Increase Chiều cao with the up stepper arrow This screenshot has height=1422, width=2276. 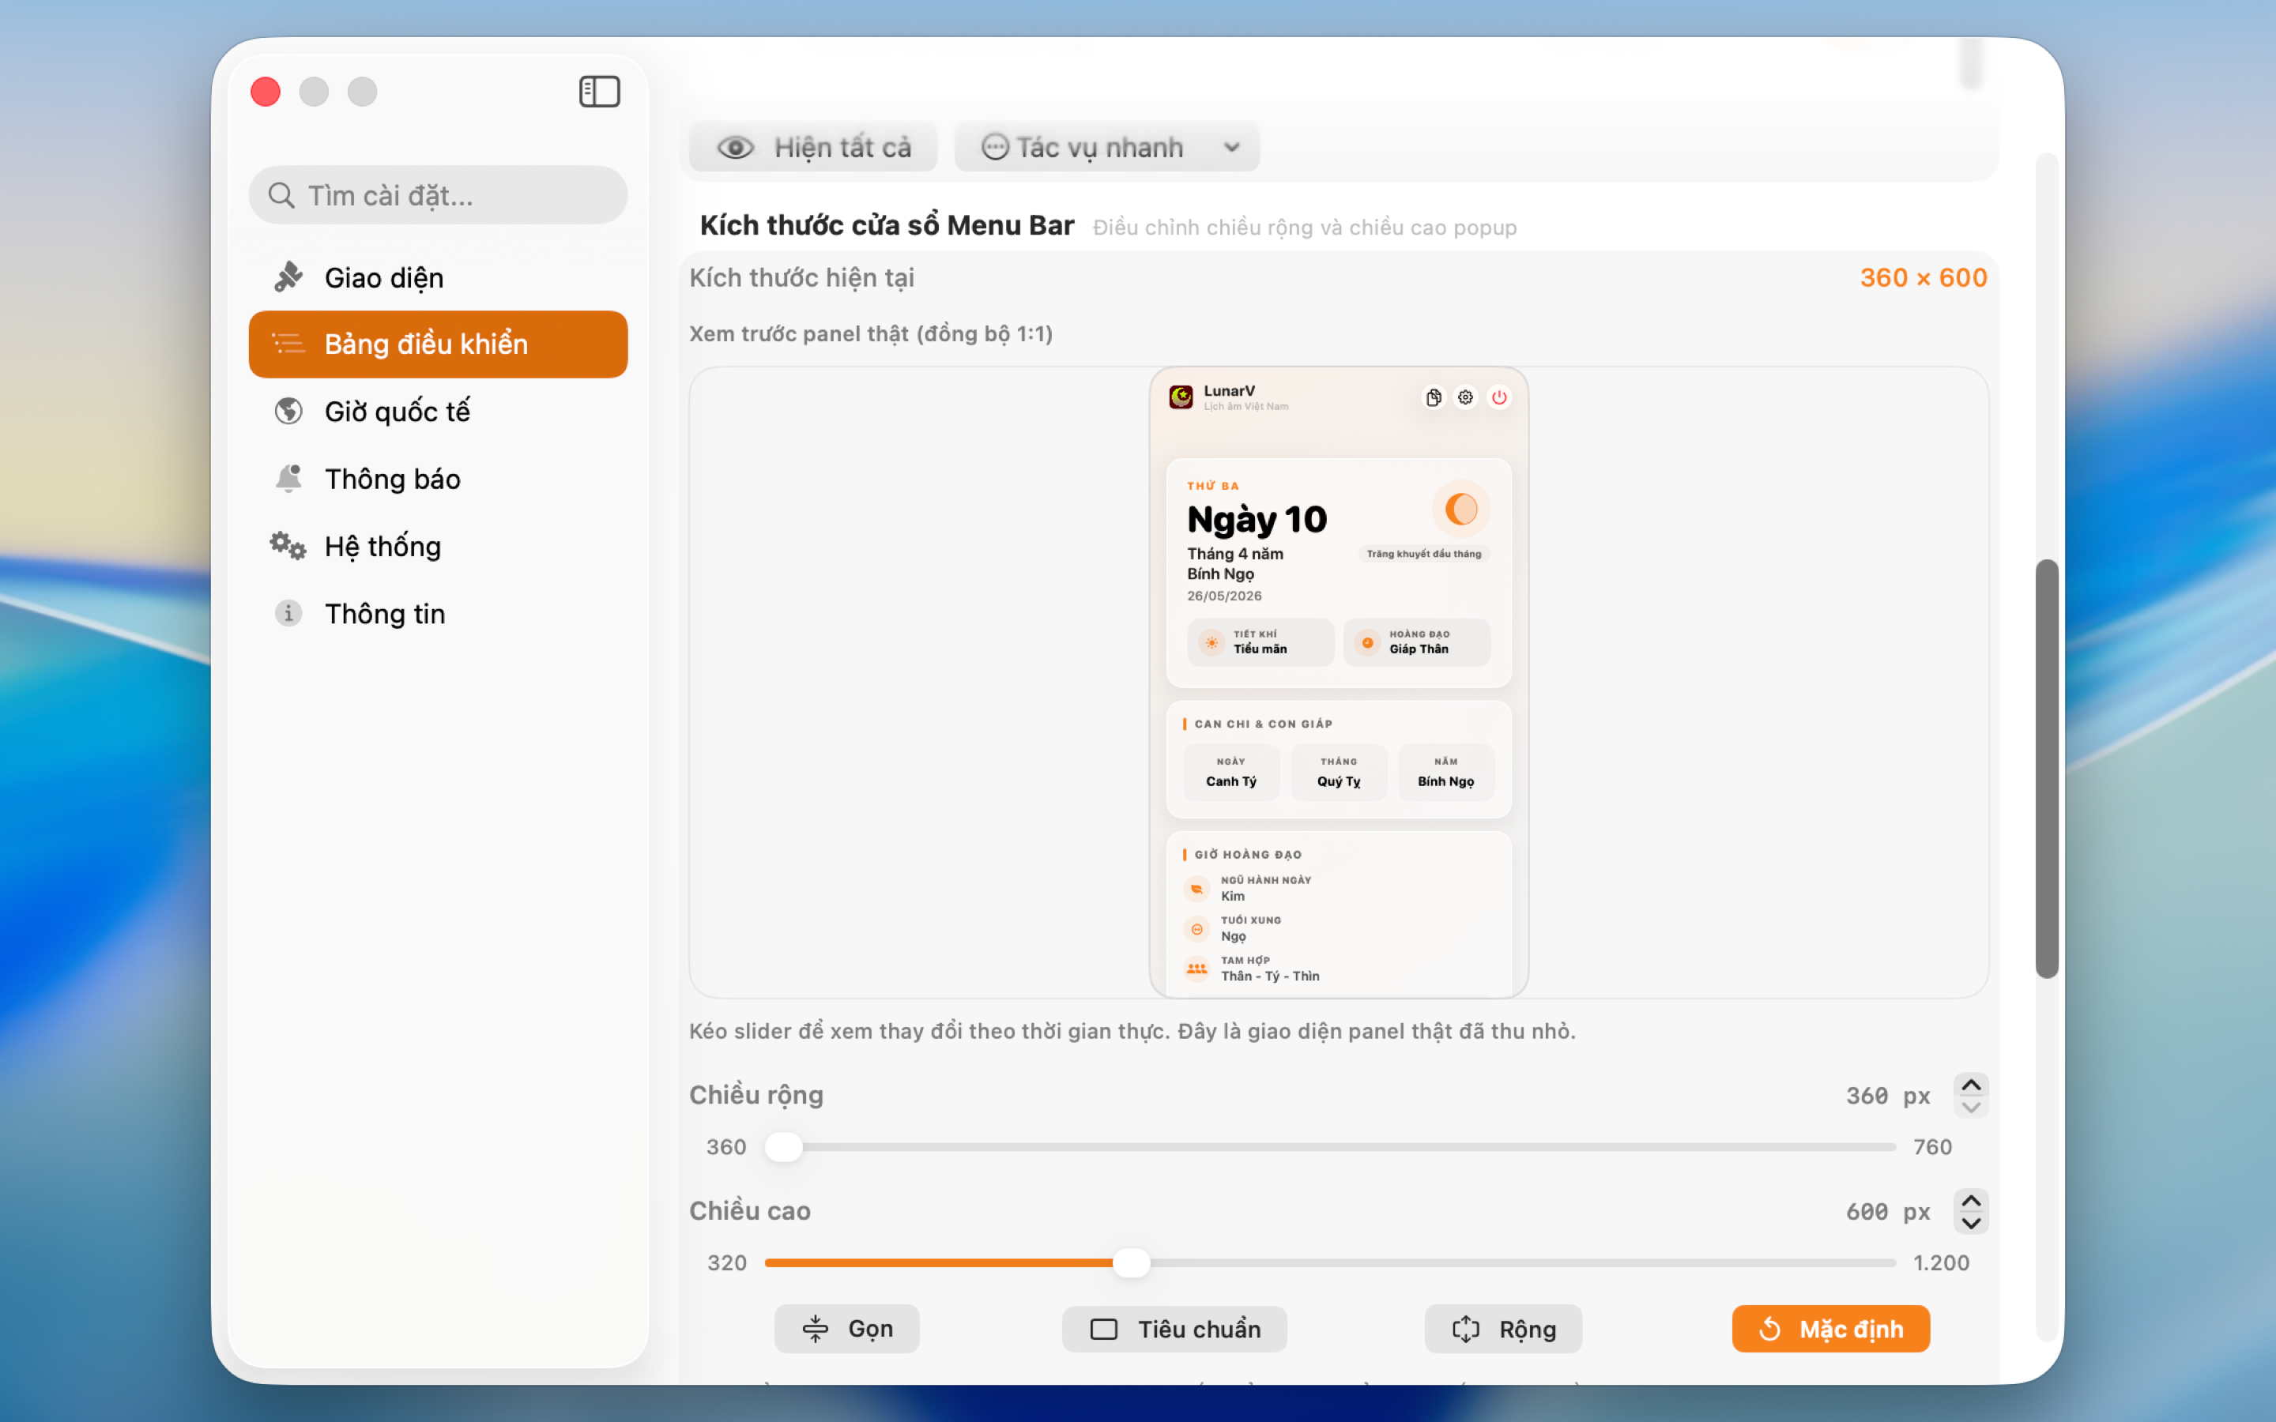click(x=1970, y=1201)
